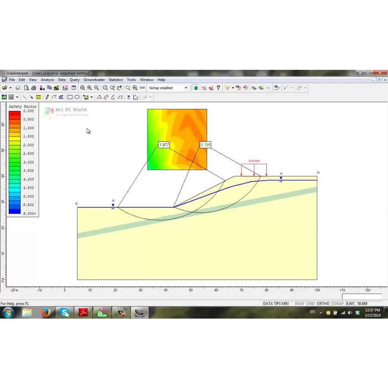Click the 0.798 safety factor label
This screenshot has height=388, width=388.
pos(205,145)
